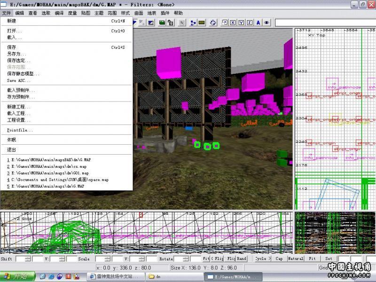Choose 工程设置... from the file menu
This screenshot has height=282, width=376.
coord(66,120)
